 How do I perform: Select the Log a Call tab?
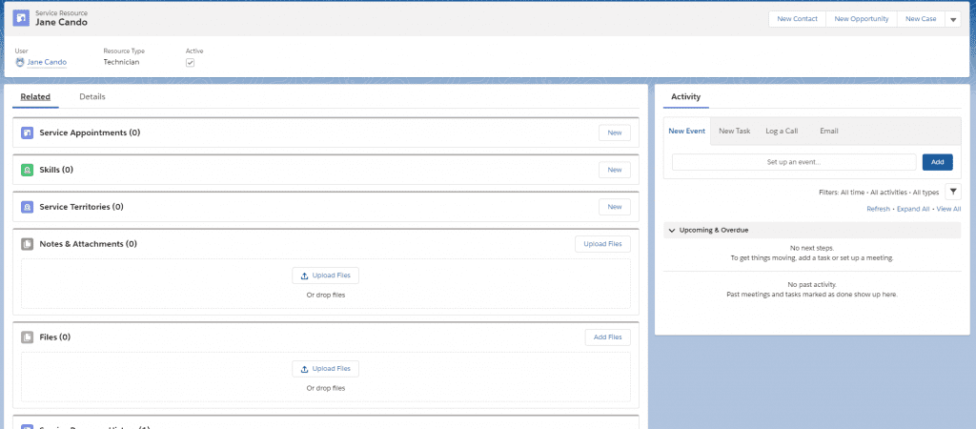click(x=782, y=131)
